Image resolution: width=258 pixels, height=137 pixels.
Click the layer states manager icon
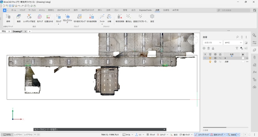241,48
